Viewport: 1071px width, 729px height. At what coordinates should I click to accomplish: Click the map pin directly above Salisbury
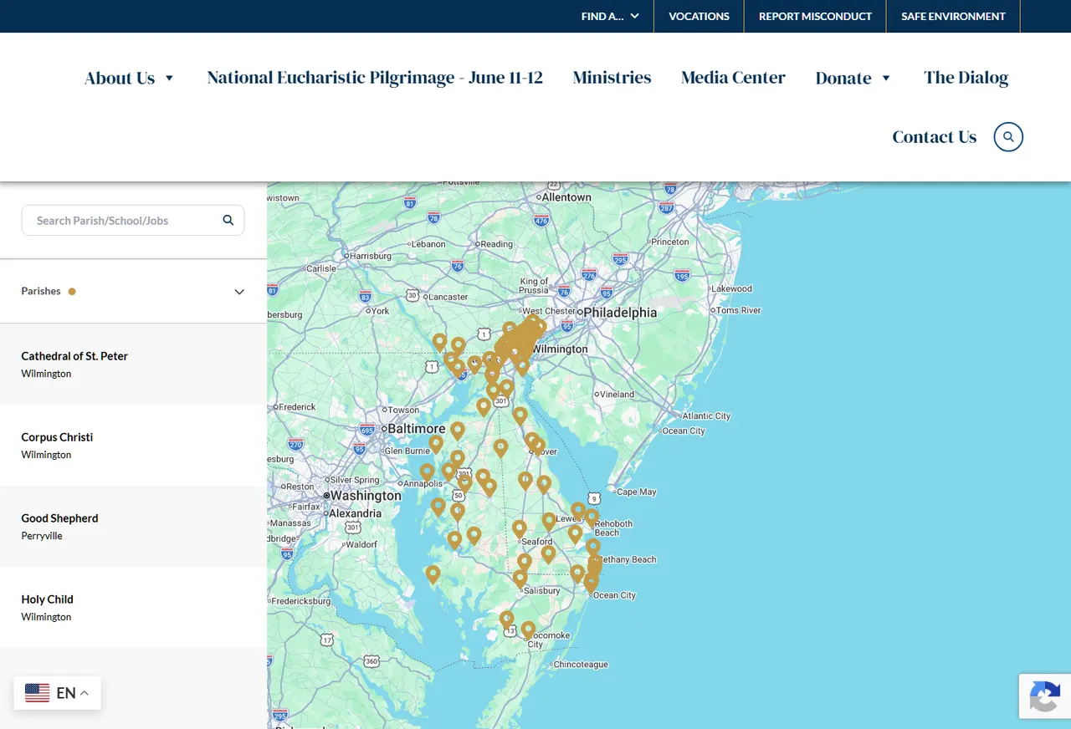pyautogui.click(x=520, y=578)
